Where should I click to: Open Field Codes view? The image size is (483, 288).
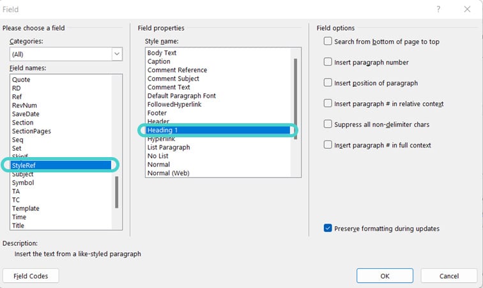click(x=31, y=276)
